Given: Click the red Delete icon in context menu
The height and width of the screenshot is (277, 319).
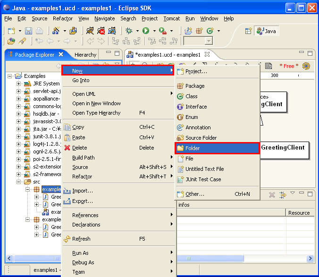Looking at the screenshot, I should tap(67, 148).
